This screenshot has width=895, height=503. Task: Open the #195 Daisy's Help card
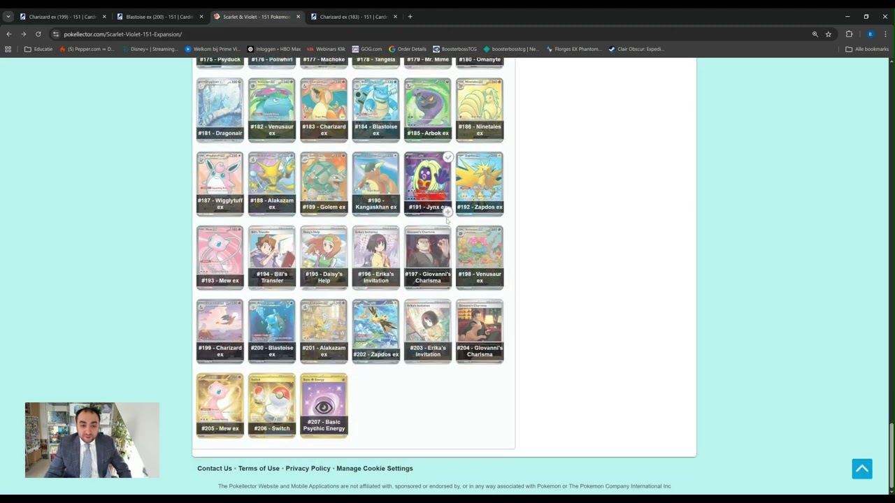[x=324, y=257]
